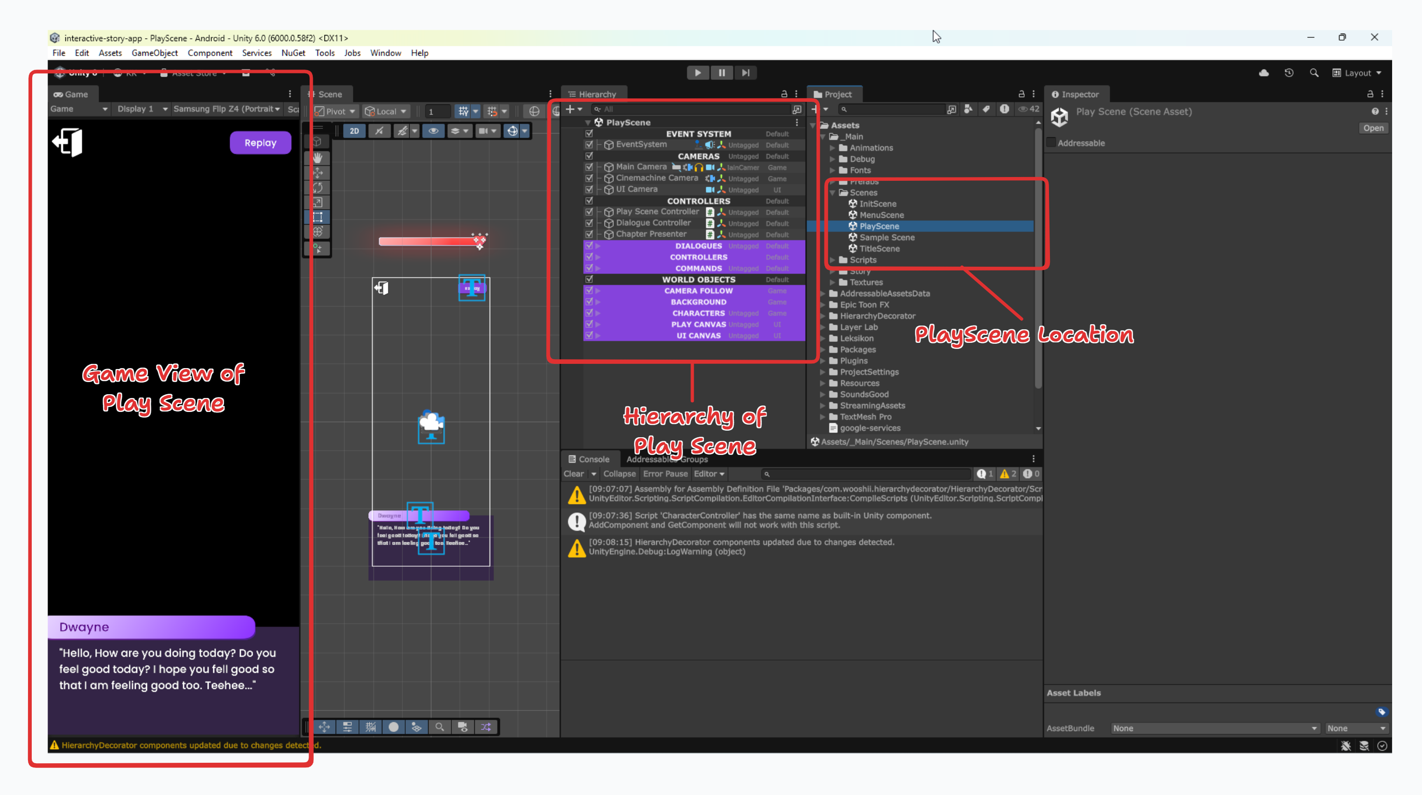Click the global search magnifier icon
The image size is (1422, 795).
1314,73
